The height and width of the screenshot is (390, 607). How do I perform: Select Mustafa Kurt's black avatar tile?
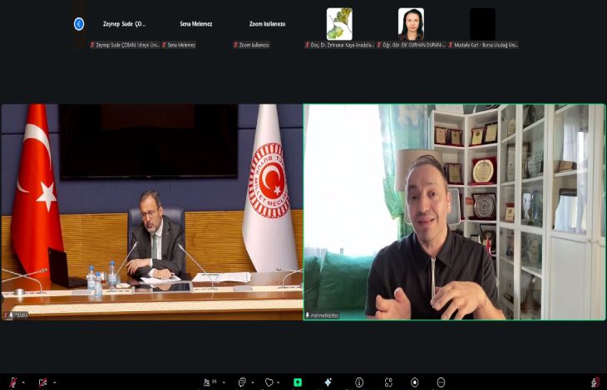point(482,24)
